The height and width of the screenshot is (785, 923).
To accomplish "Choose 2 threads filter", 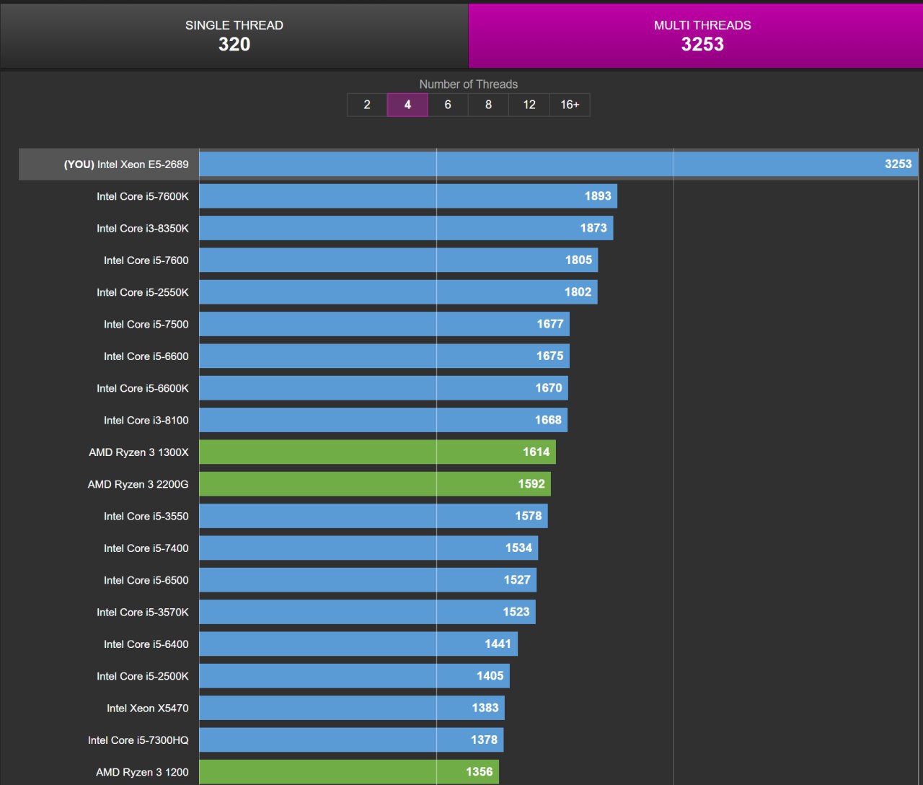I will 367,105.
